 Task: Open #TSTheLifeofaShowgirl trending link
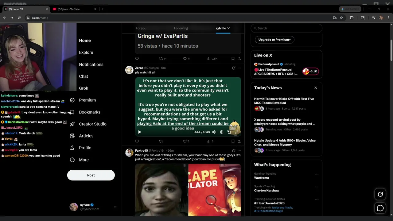tap(268, 211)
